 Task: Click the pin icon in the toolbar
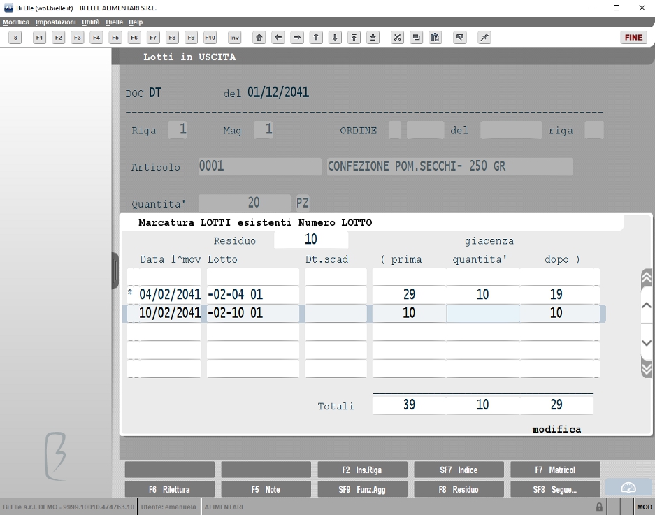click(x=484, y=38)
